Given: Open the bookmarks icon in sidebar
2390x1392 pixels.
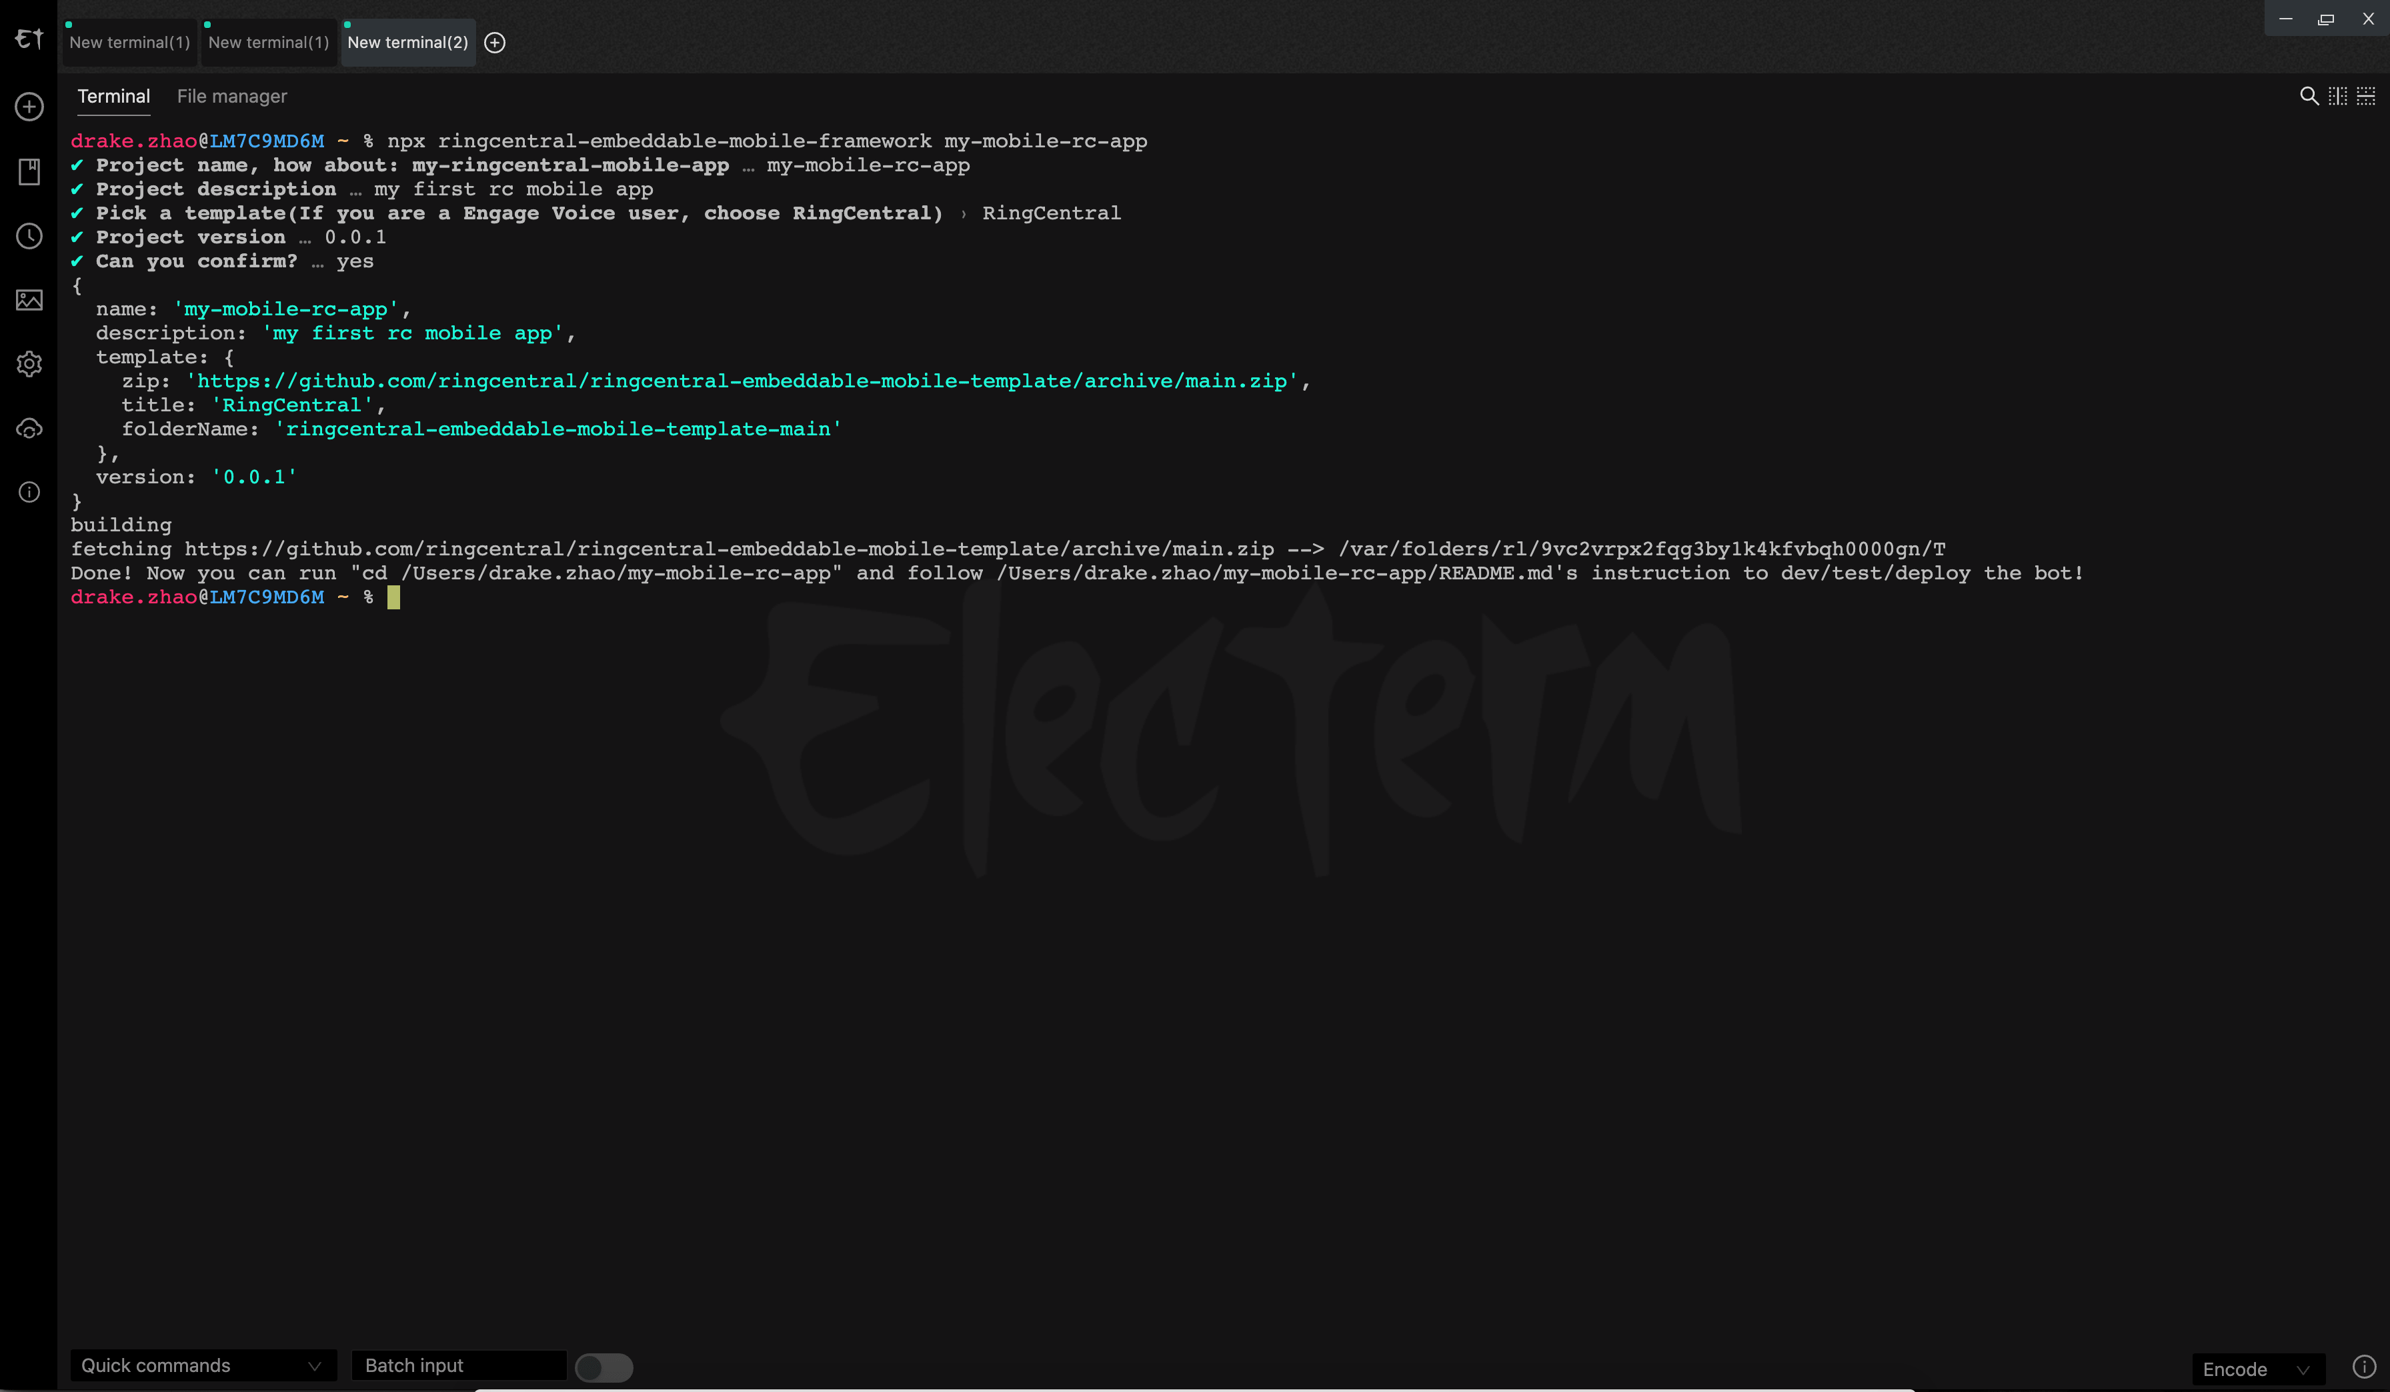Looking at the screenshot, I should (x=29, y=171).
